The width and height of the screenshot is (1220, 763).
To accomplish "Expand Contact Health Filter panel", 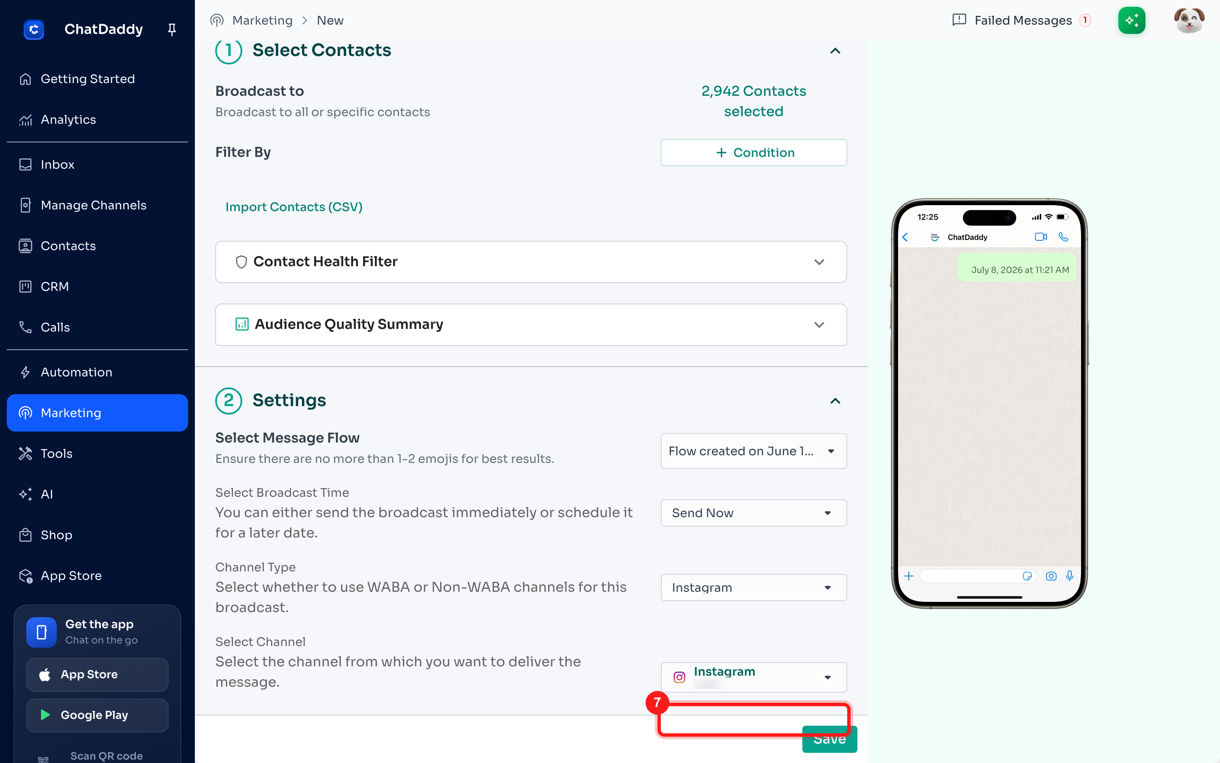I will [531, 262].
